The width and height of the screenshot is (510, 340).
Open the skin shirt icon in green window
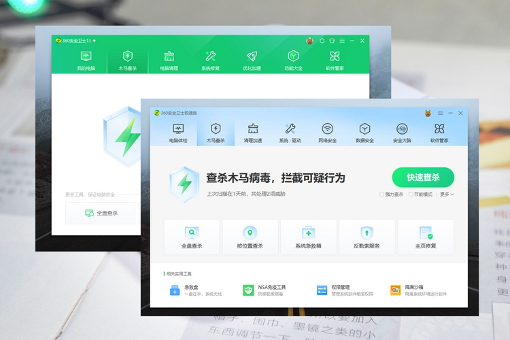(x=332, y=41)
